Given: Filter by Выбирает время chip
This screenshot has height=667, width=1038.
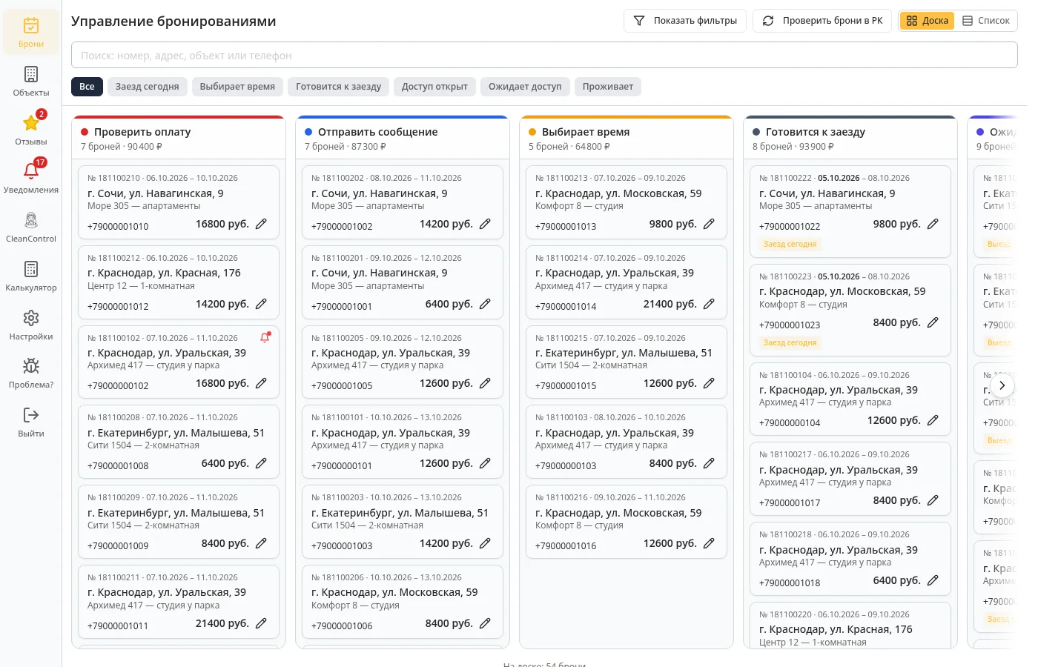Looking at the screenshot, I should pyautogui.click(x=237, y=87).
